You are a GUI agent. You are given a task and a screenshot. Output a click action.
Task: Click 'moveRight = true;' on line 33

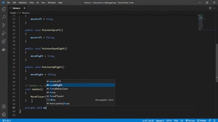pos(43,56)
